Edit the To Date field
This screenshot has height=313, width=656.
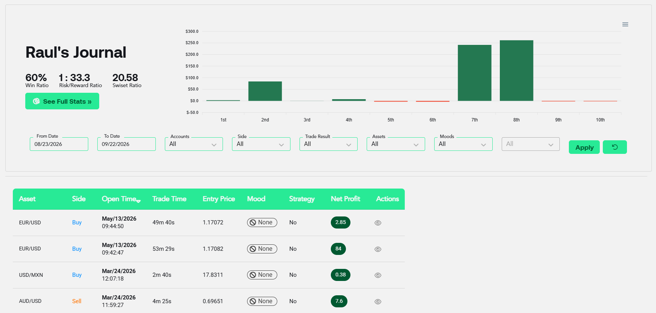[x=126, y=144]
